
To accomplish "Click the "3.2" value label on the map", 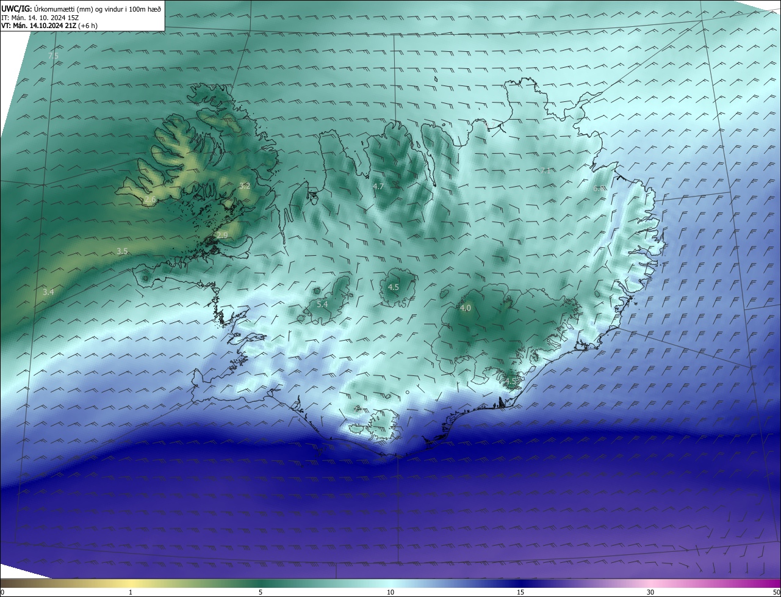I will (245, 186).
